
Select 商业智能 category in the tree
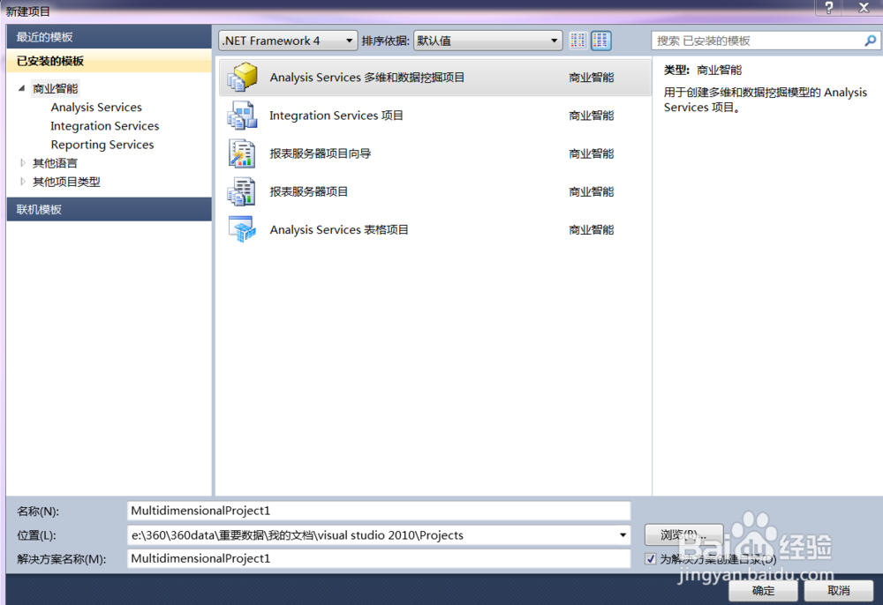55,88
